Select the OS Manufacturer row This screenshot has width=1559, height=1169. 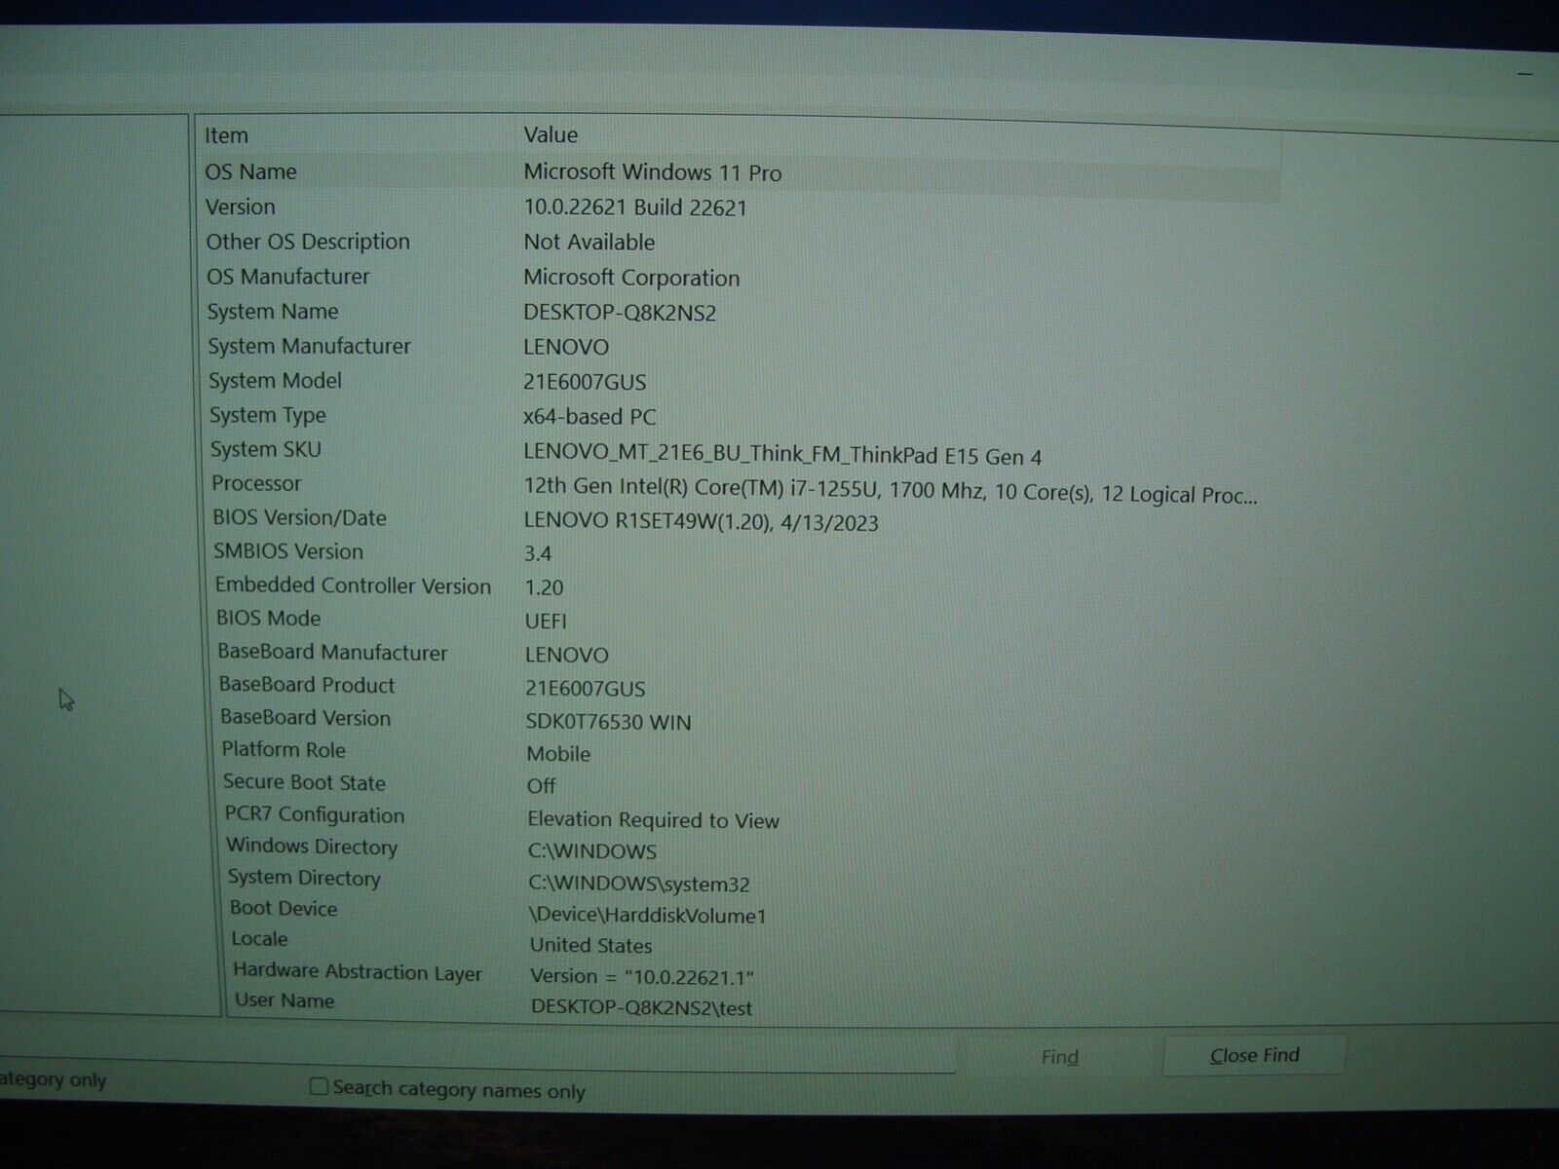pyautogui.click(x=741, y=277)
